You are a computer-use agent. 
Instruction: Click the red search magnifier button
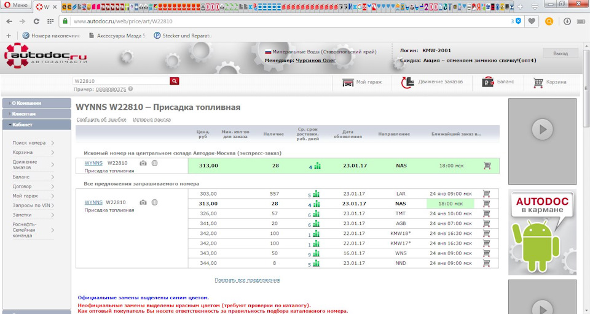click(x=174, y=81)
